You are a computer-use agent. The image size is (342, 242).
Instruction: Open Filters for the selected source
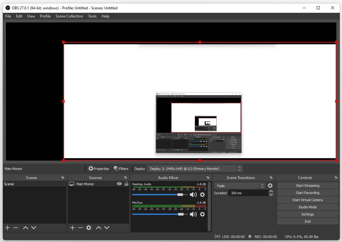coord(121,169)
